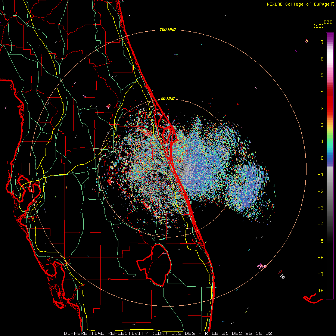336x336 pixels.
Task: Click the 1 value on the color scale
Action: (322, 141)
